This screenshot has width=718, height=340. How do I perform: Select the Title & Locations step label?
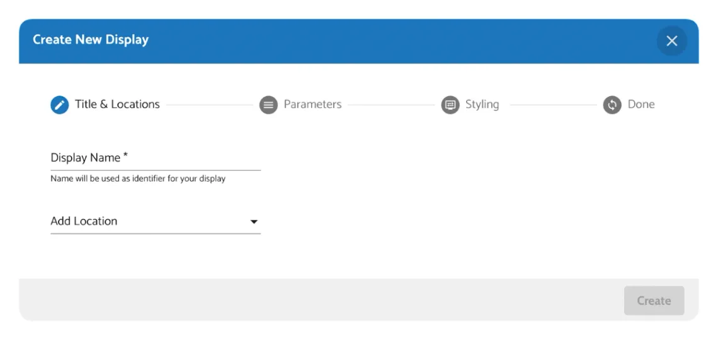click(x=117, y=104)
